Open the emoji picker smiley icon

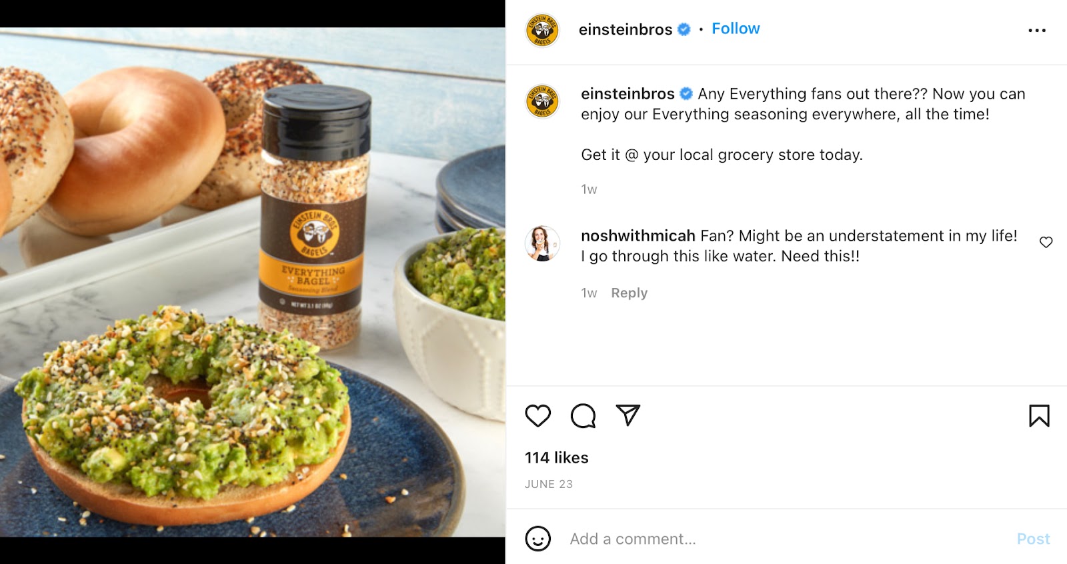(538, 538)
